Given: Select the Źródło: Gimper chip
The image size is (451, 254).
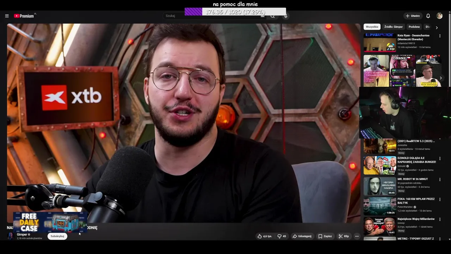Looking at the screenshot, I should click(x=393, y=27).
